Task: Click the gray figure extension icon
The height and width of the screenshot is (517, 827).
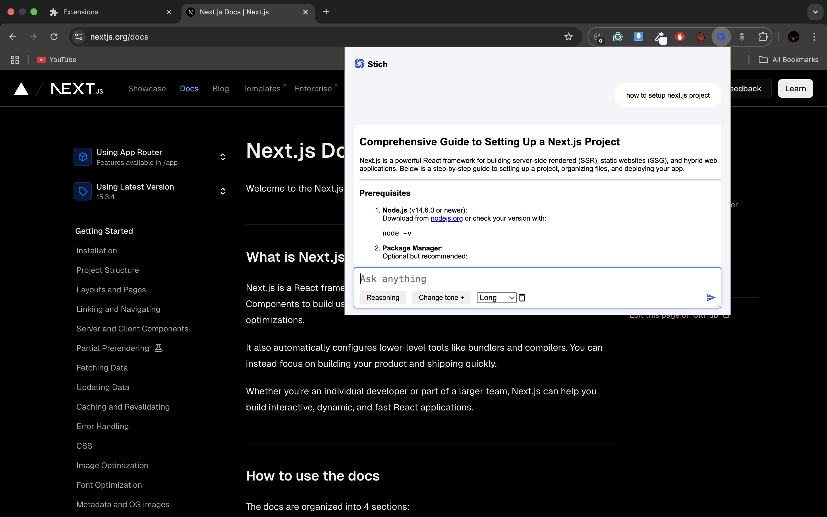Action: [742, 36]
